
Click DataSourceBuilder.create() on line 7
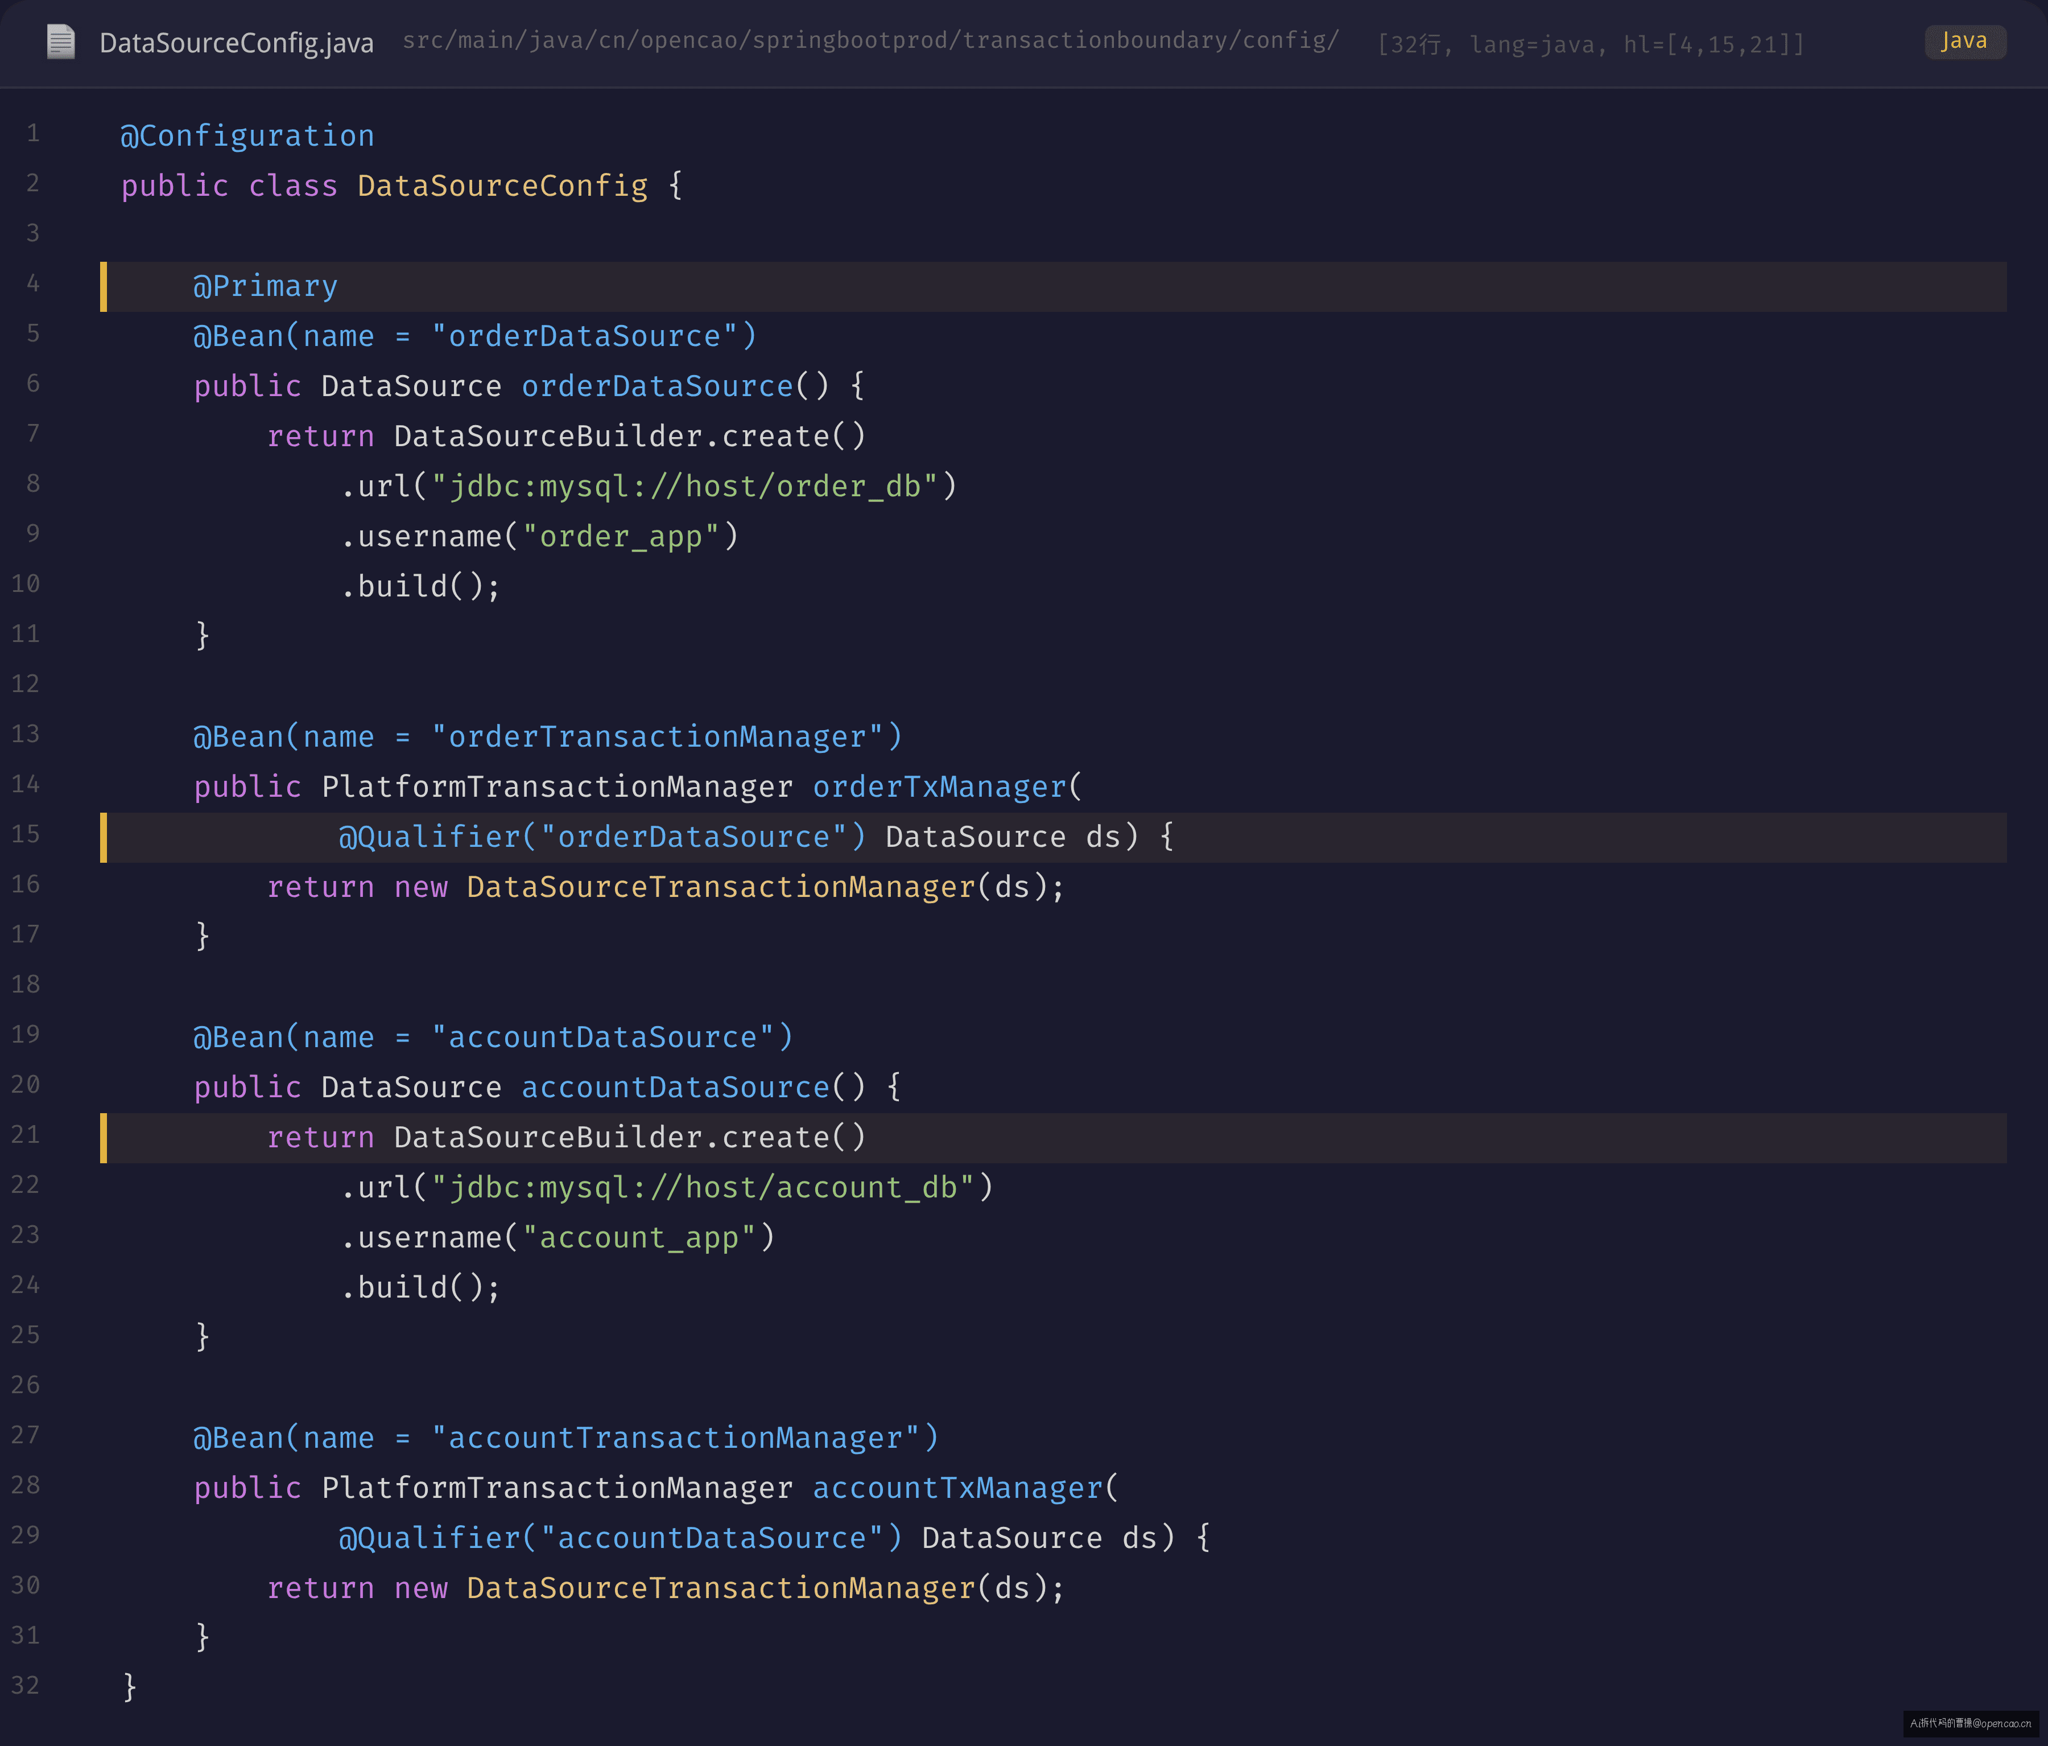(630, 436)
